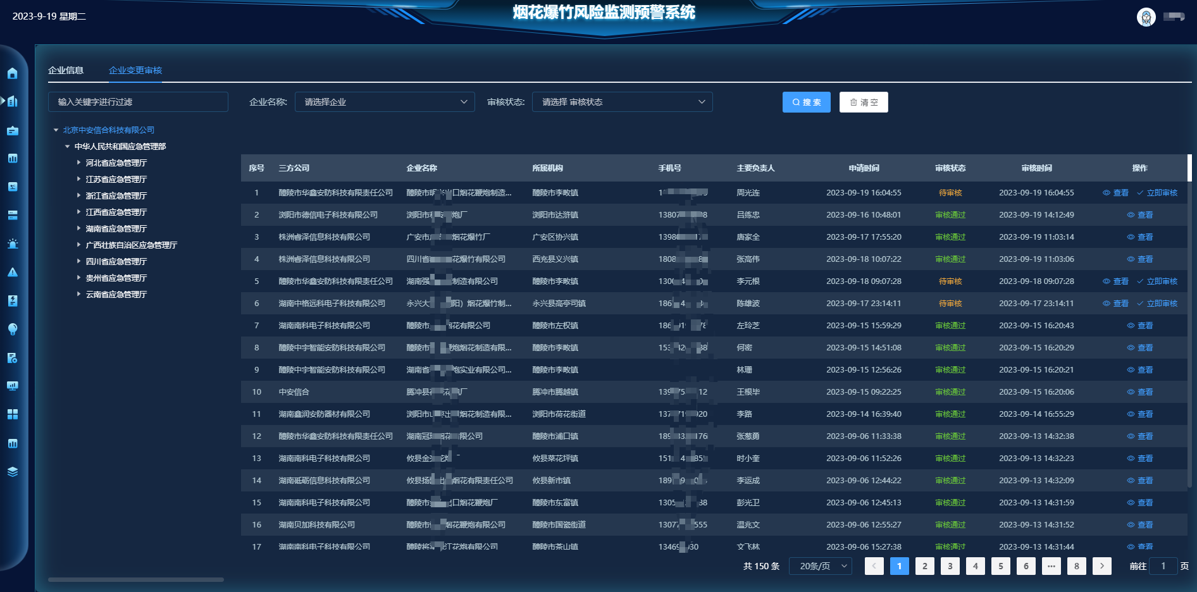Image resolution: width=1197 pixels, height=592 pixels.
Task: Click 立即审核 for row 5 李元根
Action: (1157, 281)
